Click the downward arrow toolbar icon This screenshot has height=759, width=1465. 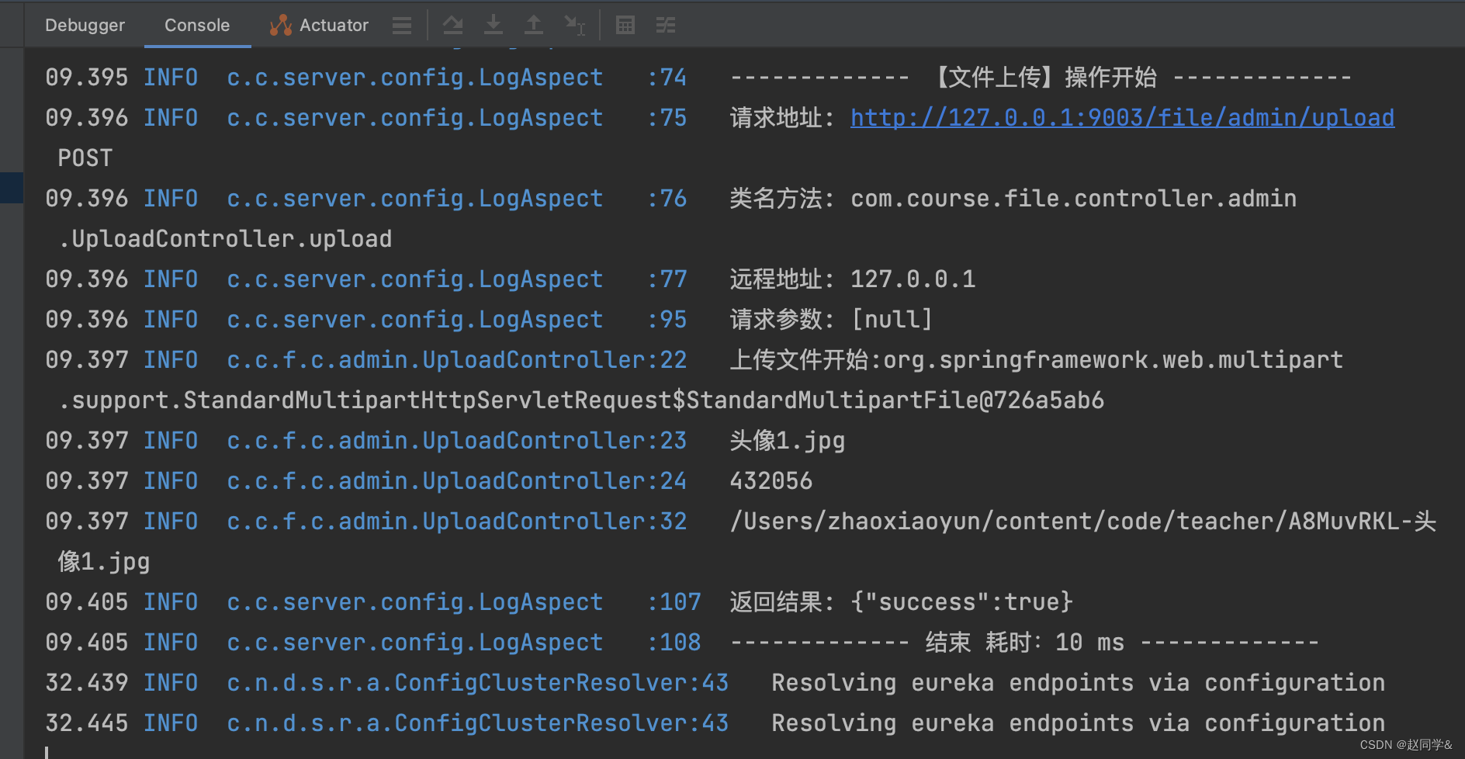(x=494, y=25)
